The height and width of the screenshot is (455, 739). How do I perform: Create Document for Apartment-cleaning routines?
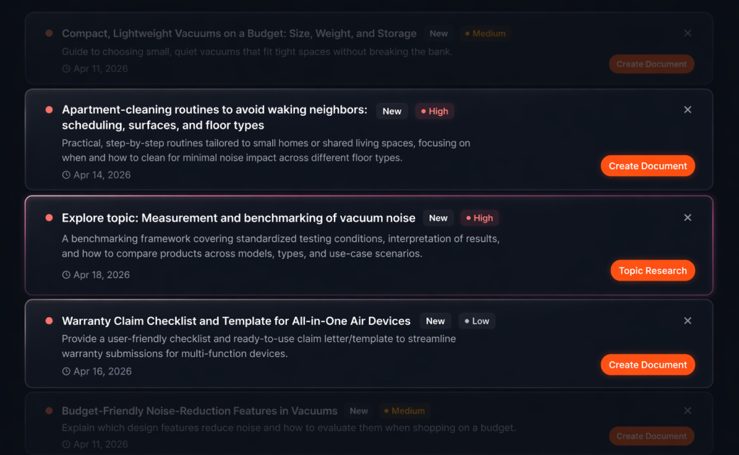pyautogui.click(x=647, y=166)
